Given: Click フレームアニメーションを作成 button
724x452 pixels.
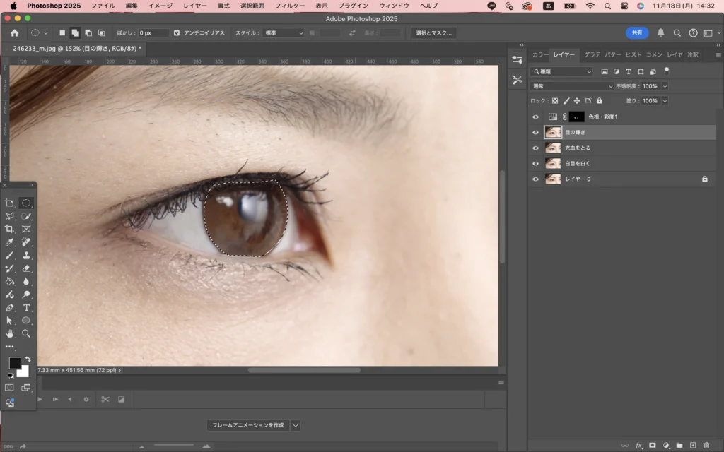Looking at the screenshot, I should [247, 425].
